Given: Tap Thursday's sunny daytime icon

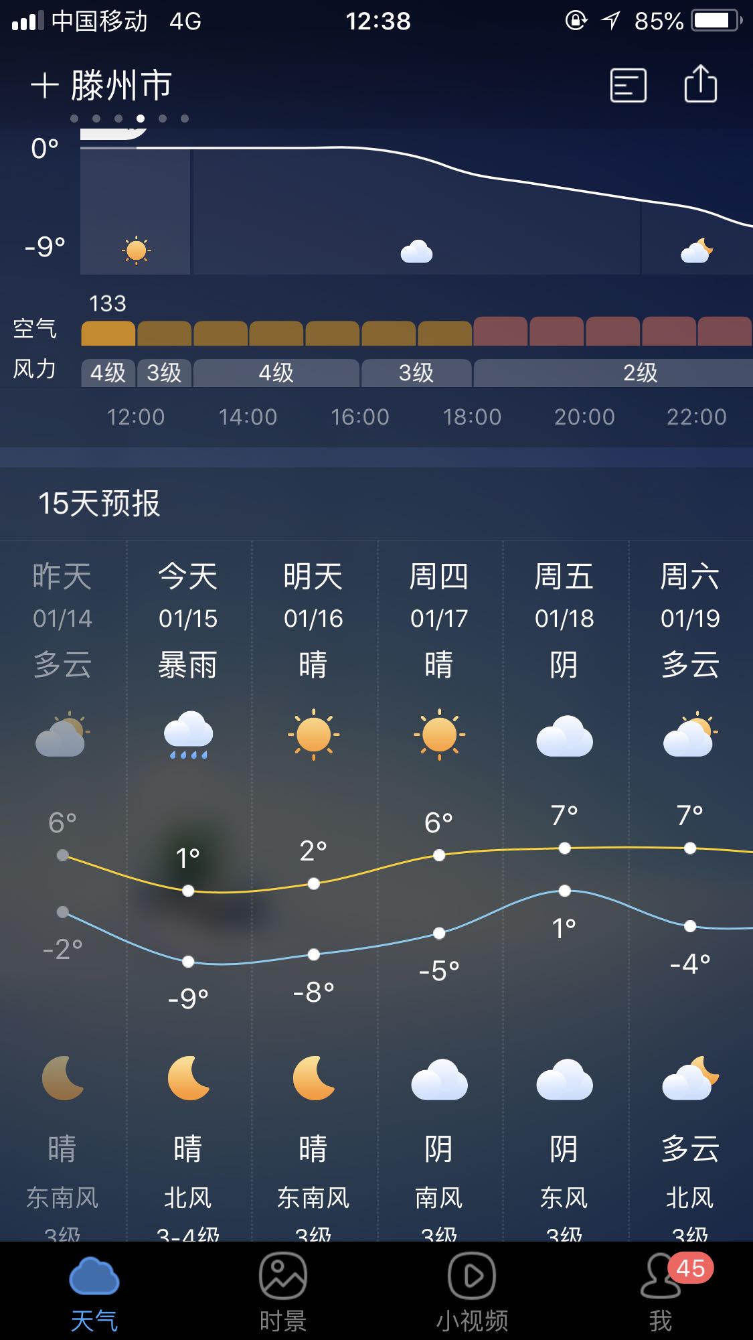Looking at the screenshot, I should click(x=439, y=735).
